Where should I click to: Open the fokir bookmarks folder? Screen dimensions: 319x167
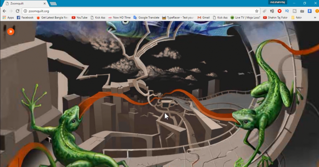tap(296, 17)
